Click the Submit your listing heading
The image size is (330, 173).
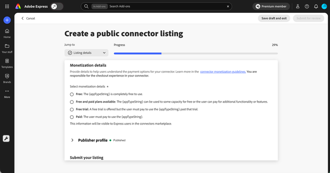(87, 158)
